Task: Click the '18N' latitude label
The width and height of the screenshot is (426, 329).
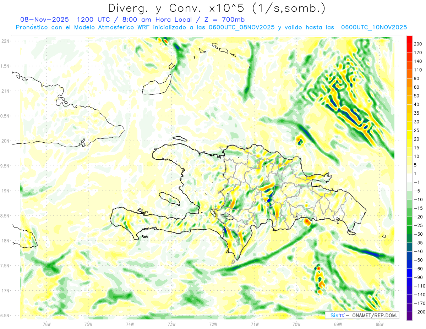Action: pos(6,241)
